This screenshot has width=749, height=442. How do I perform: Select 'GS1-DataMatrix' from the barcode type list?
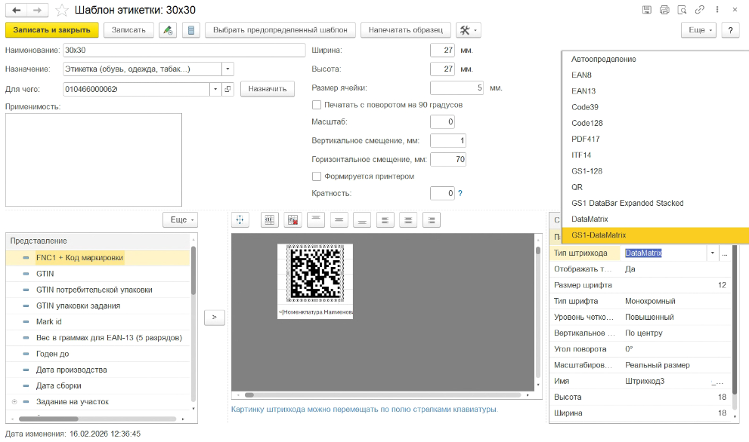point(599,235)
